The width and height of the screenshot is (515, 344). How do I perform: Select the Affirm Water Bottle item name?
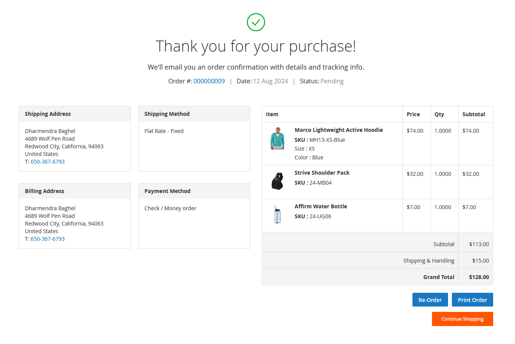pos(321,206)
